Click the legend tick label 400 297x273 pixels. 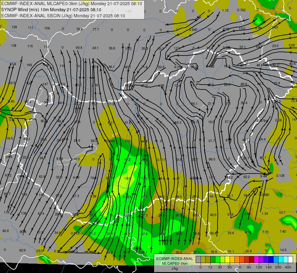[x=288, y=267]
